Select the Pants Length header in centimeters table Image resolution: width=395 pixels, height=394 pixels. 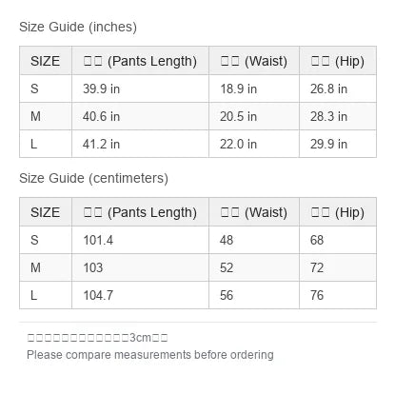(140, 212)
